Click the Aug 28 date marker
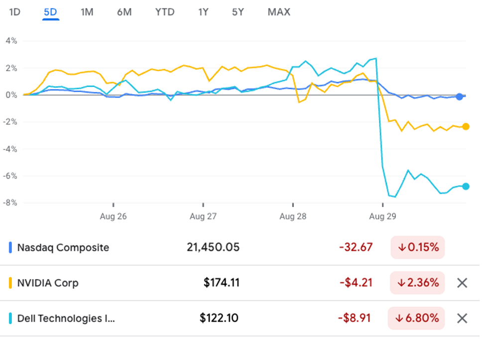The image size is (488, 342). (293, 216)
